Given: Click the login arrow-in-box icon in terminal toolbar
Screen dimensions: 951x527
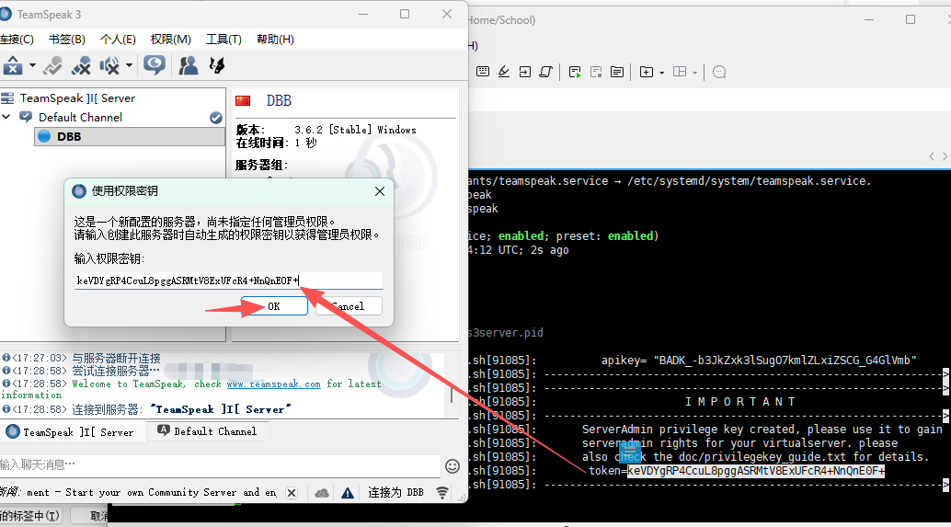Looking at the screenshot, I should [524, 72].
